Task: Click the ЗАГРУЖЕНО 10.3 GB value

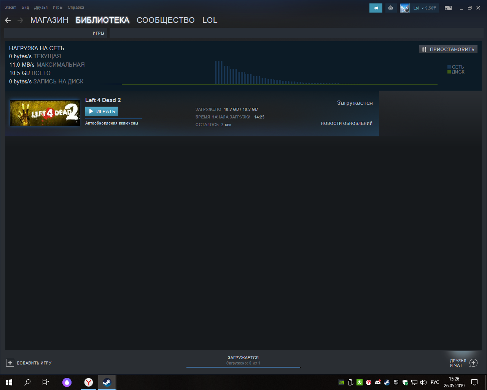Action: (x=226, y=109)
